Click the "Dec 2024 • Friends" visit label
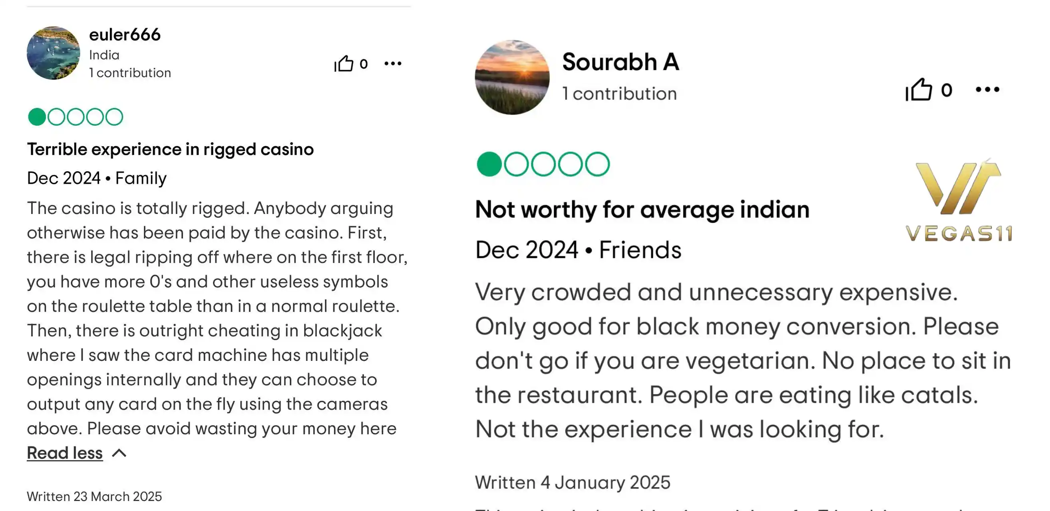Viewport: 1050px width, 511px height. pyautogui.click(x=578, y=250)
